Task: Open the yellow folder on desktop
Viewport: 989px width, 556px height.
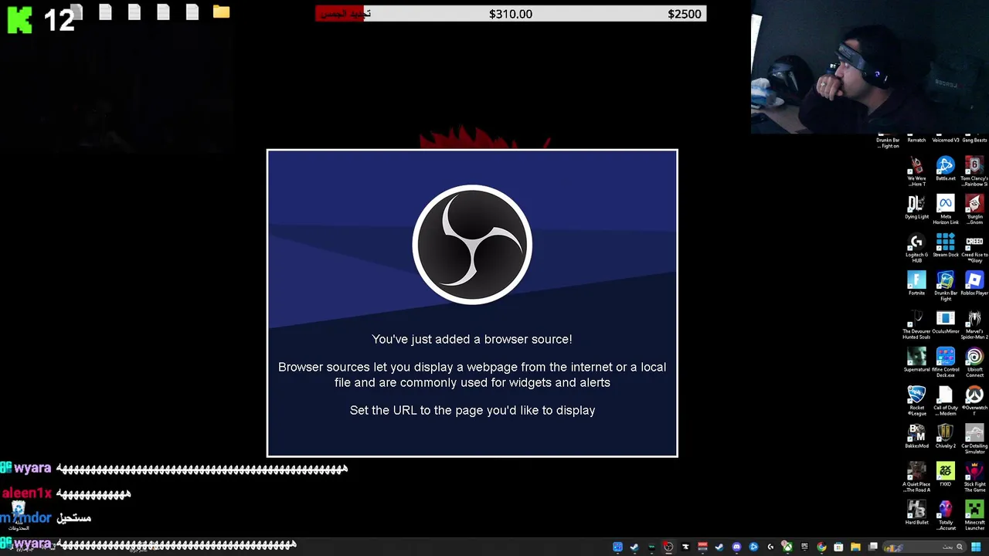Action: coord(222,12)
